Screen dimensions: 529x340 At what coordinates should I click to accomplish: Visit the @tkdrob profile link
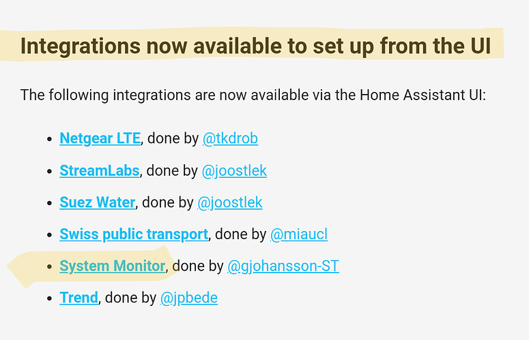coord(230,138)
